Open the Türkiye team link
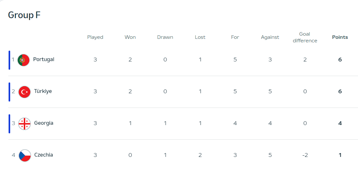358x169 pixels. pos(43,91)
